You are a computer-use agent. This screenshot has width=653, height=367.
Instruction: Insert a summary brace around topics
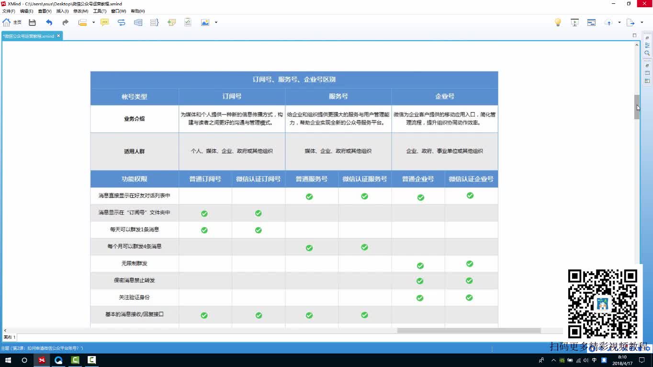point(154,22)
